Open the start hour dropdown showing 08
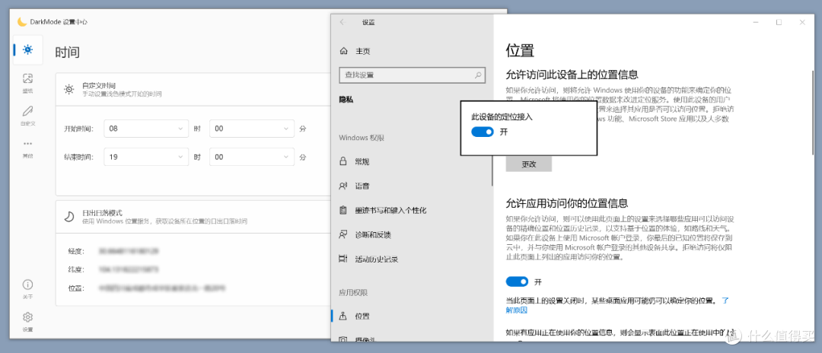This screenshot has width=822, height=353. coord(146,129)
